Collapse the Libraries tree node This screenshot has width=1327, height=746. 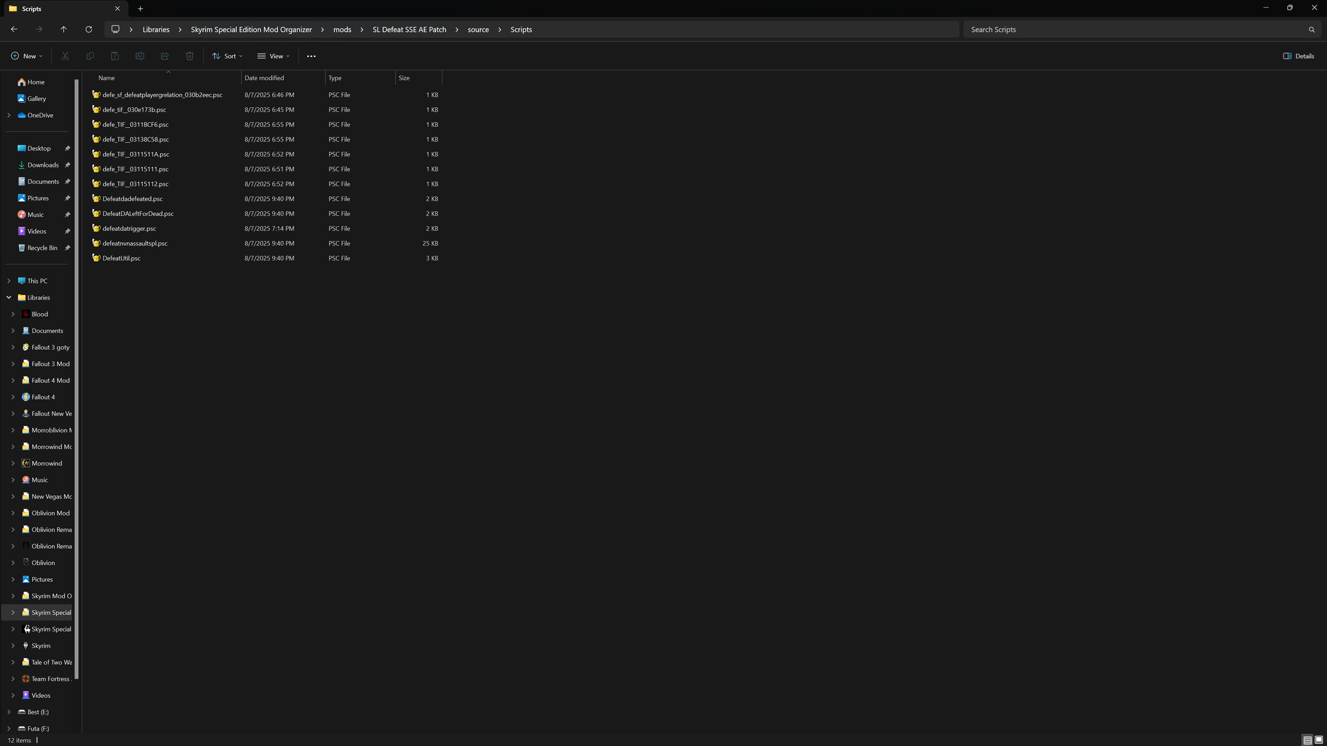click(9, 297)
